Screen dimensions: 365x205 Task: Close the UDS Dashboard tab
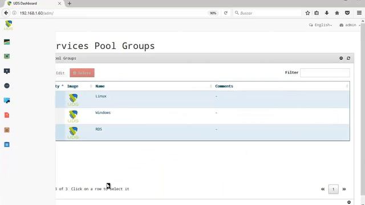coord(59,3)
